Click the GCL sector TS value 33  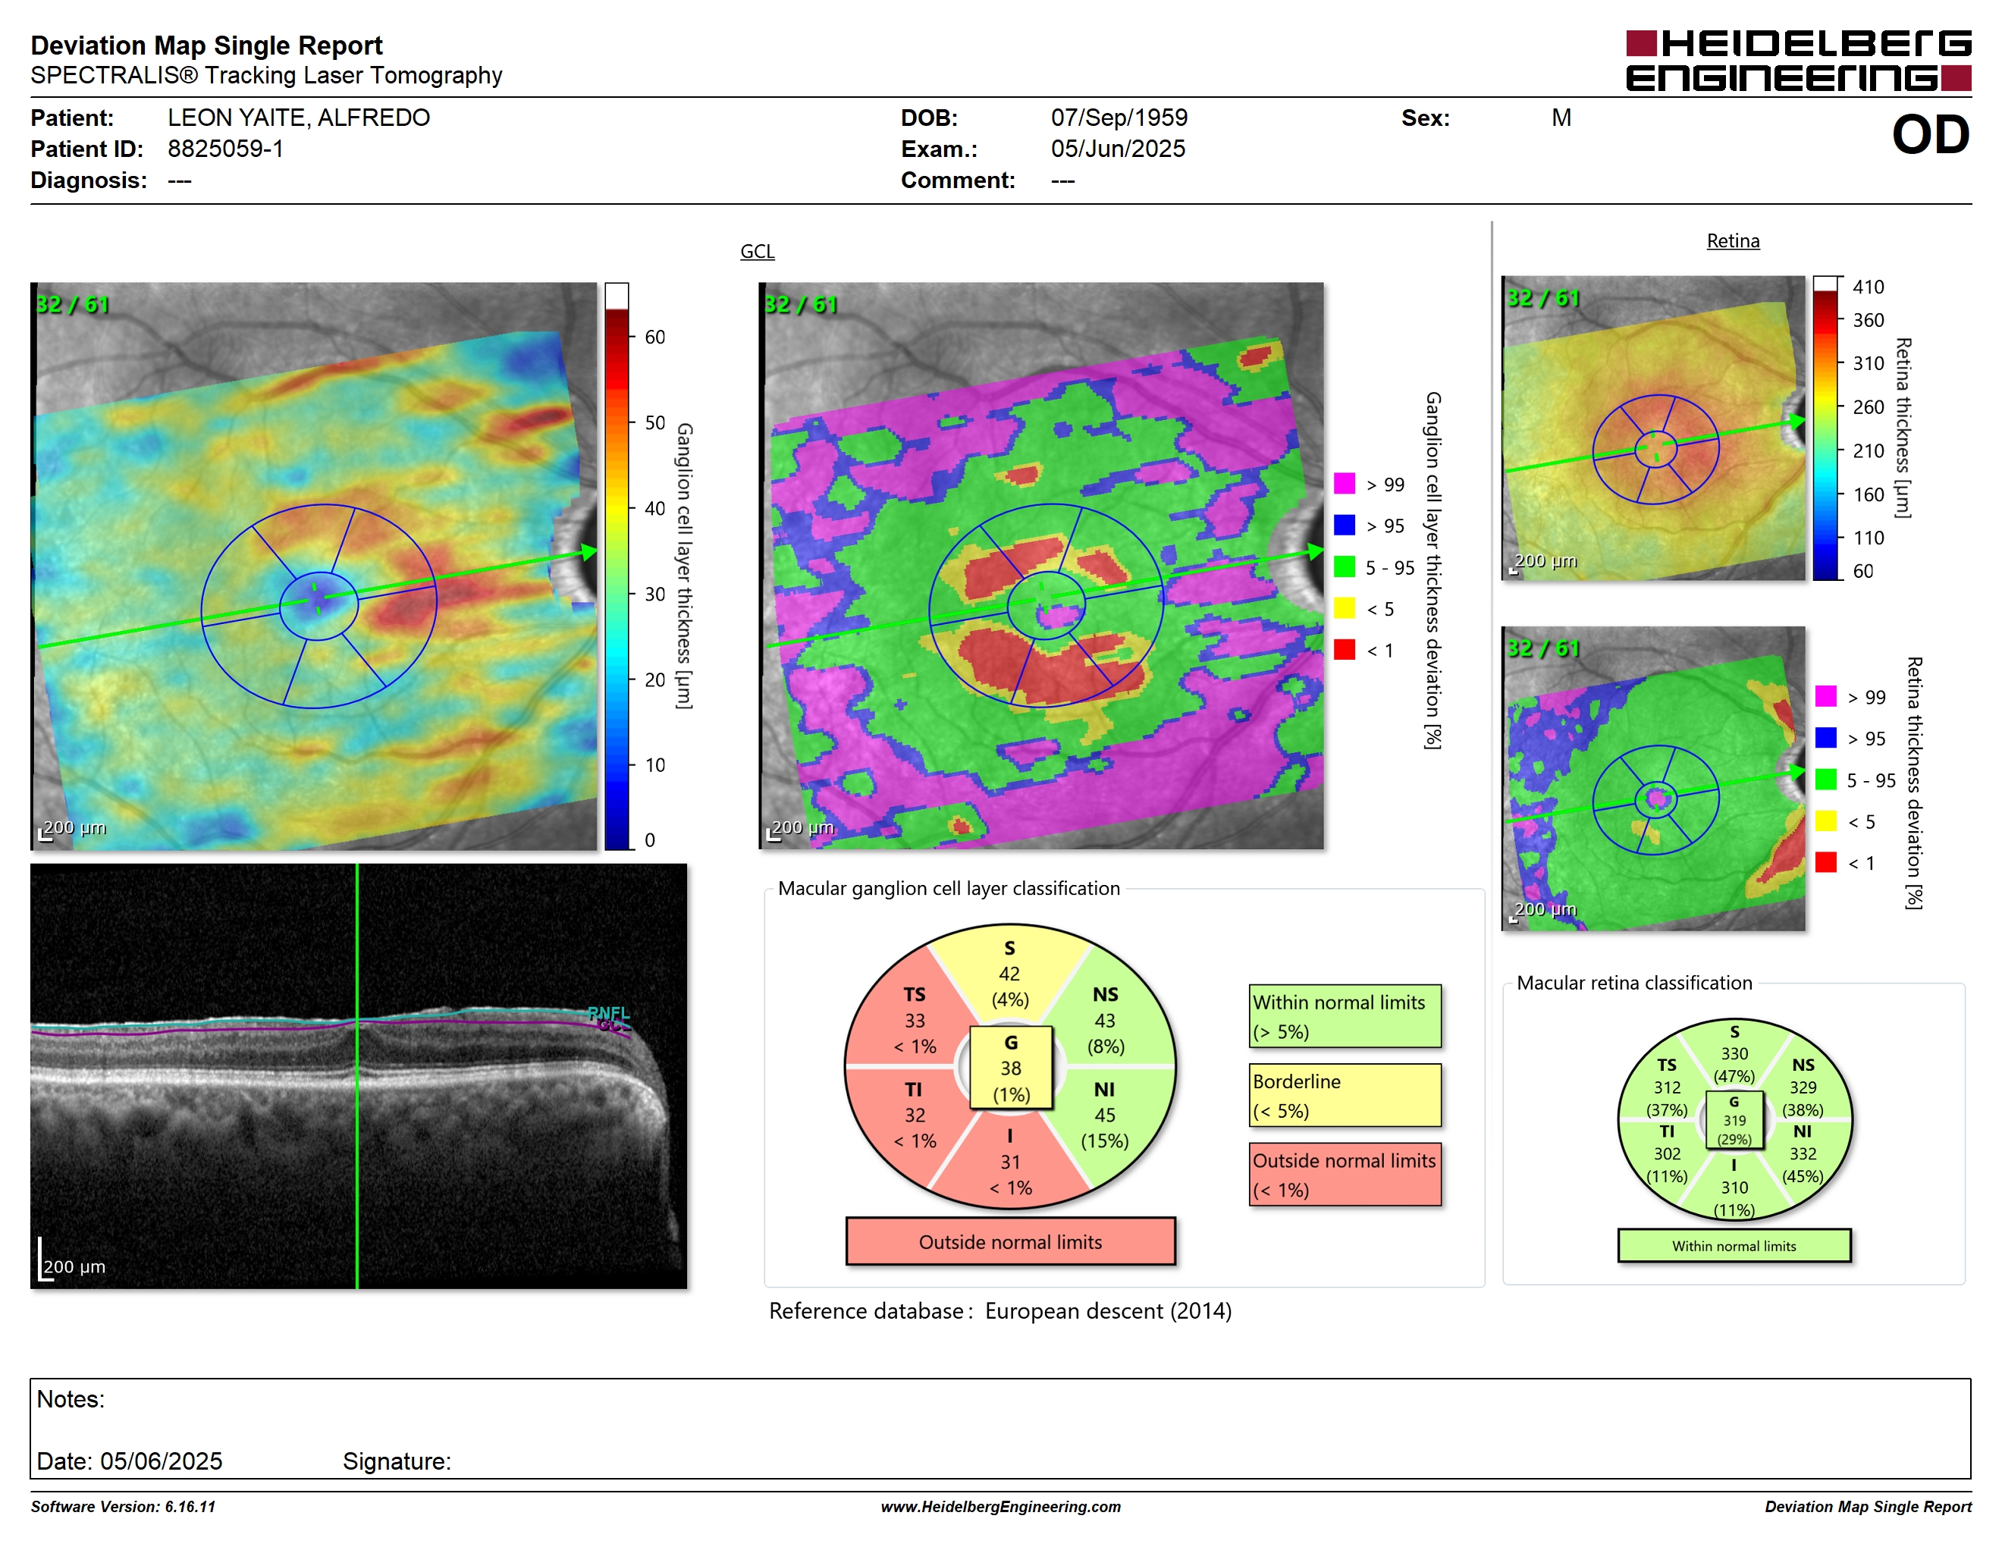[915, 1021]
